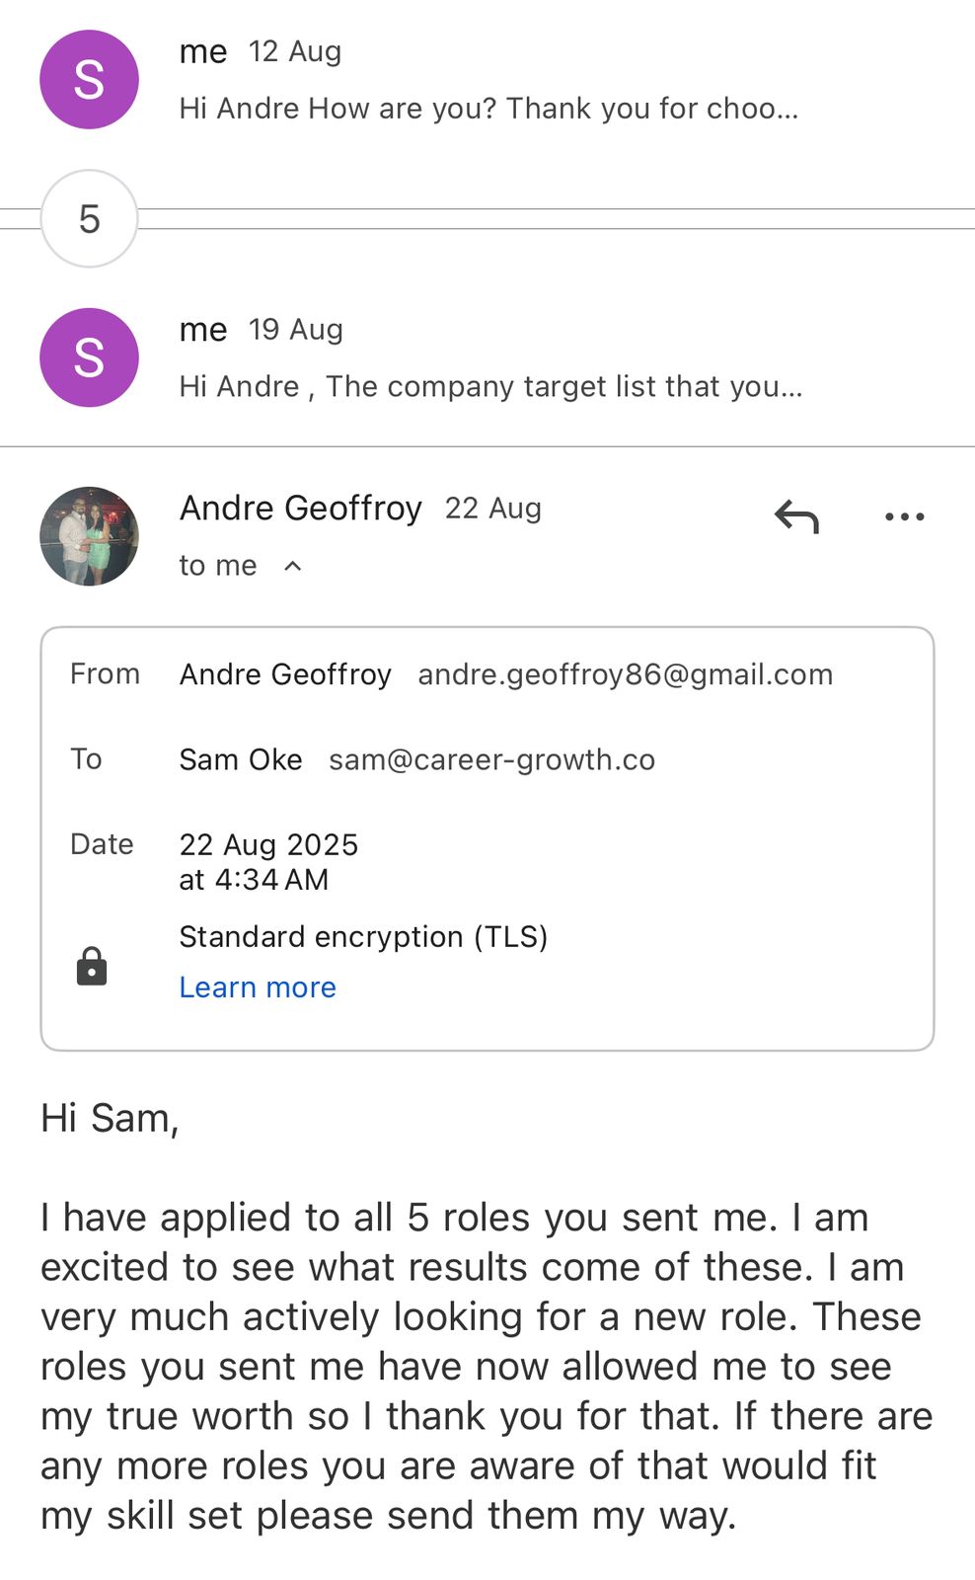Tap the Andre Geoffroy sender name header

point(300,509)
